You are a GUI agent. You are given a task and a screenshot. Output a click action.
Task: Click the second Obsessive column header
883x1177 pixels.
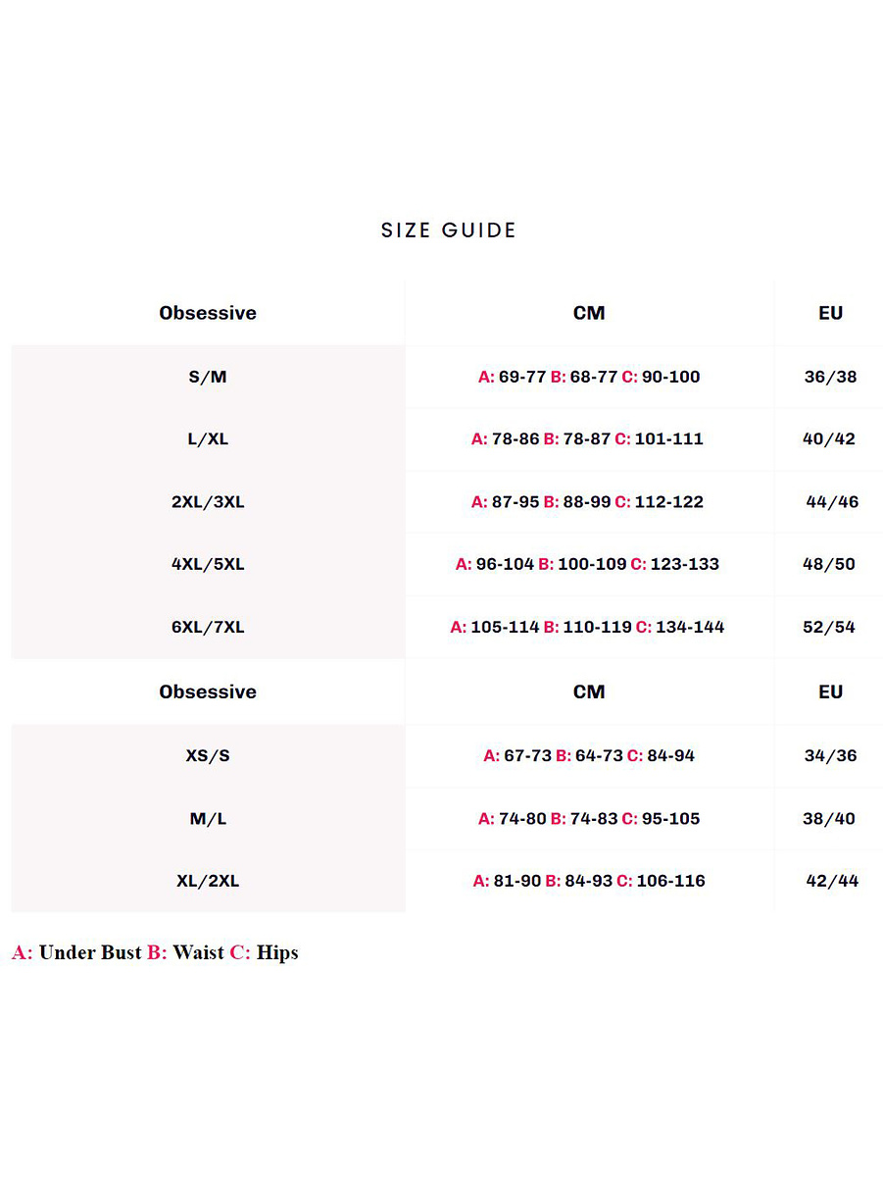pos(208,691)
